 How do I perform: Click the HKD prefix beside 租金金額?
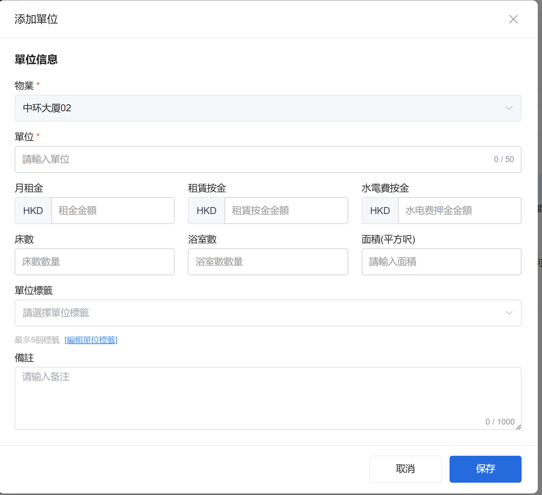(x=33, y=211)
